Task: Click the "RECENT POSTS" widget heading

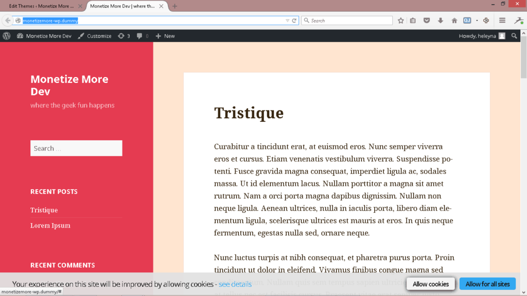Action: (x=54, y=191)
